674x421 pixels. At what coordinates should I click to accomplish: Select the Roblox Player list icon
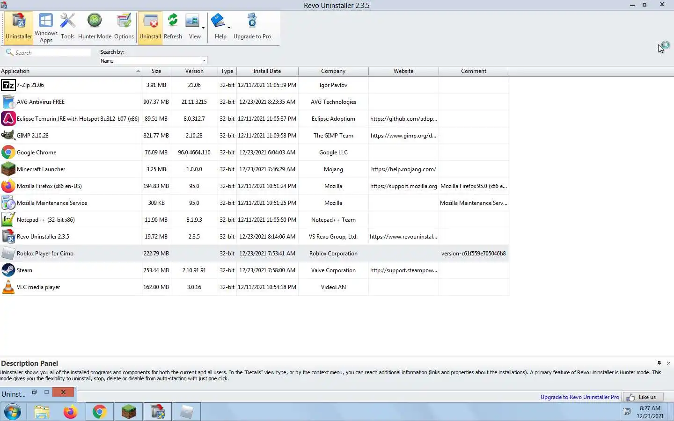(8, 254)
